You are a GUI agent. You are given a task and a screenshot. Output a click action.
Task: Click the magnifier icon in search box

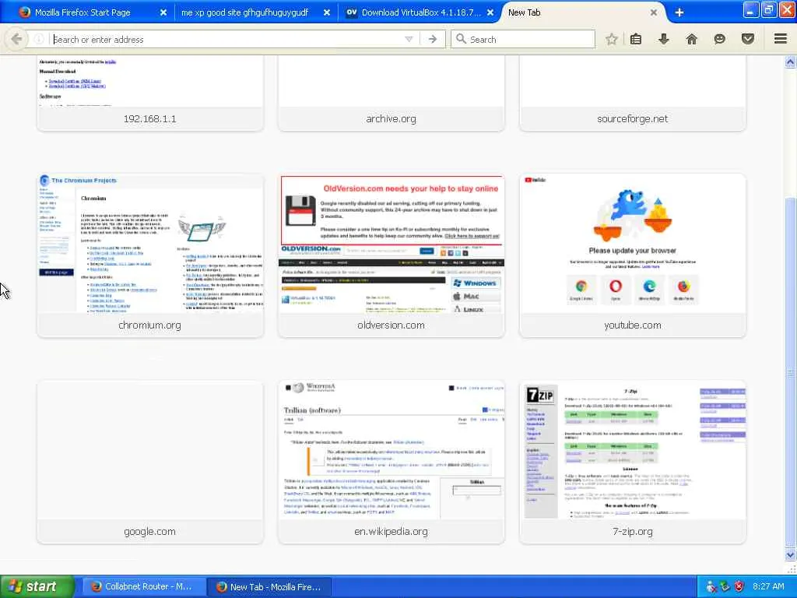pyautogui.click(x=461, y=39)
